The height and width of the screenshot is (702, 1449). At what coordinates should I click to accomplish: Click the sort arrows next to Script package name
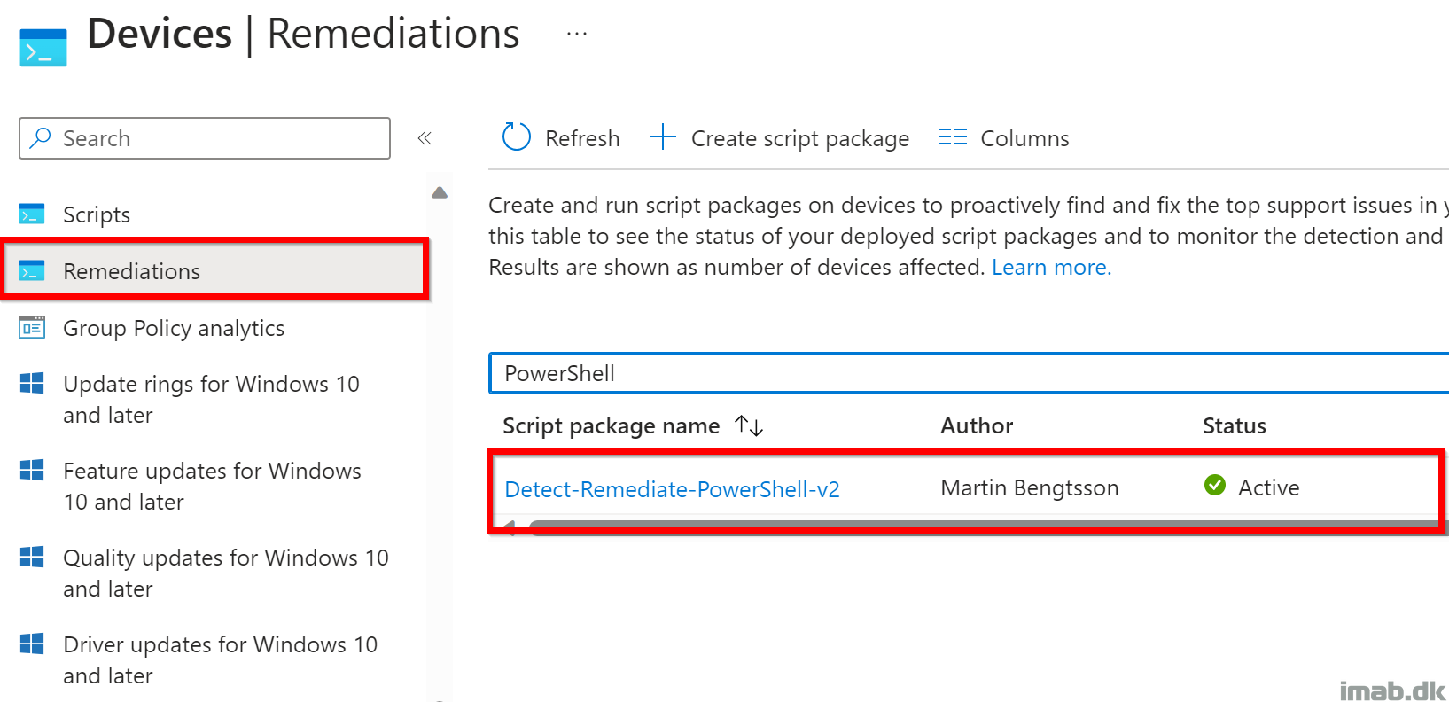click(x=749, y=426)
